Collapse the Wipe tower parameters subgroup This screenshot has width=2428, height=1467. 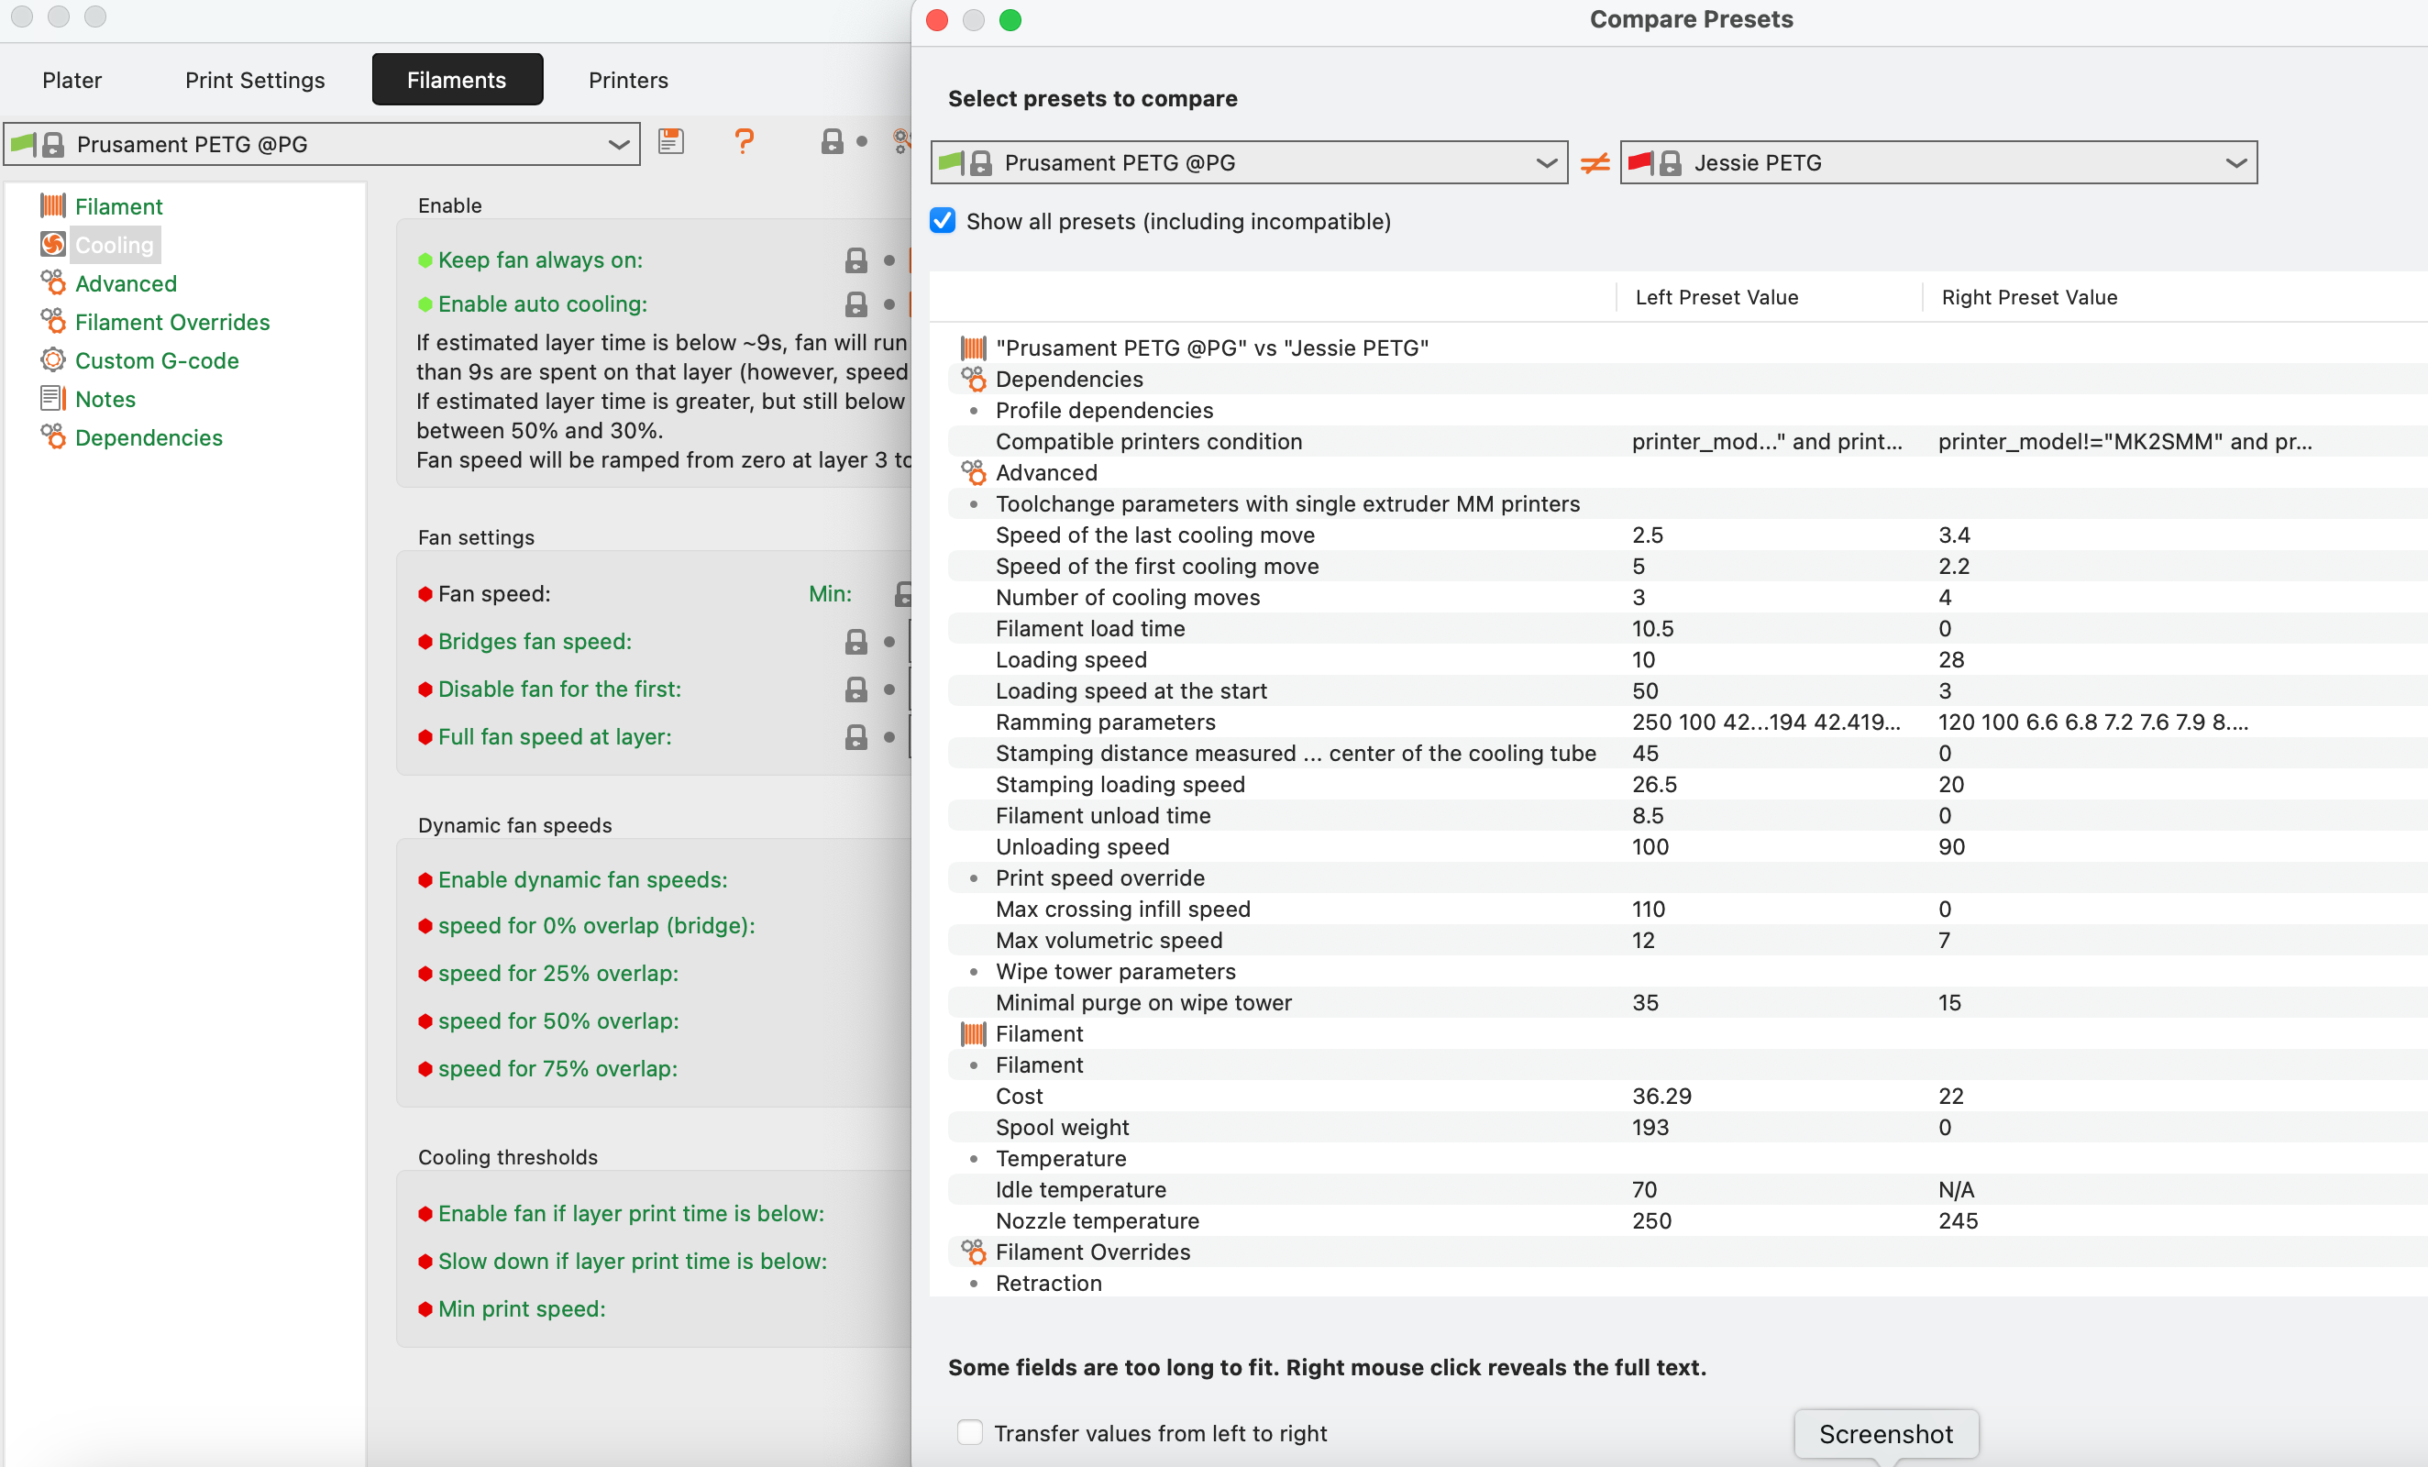coord(974,972)
